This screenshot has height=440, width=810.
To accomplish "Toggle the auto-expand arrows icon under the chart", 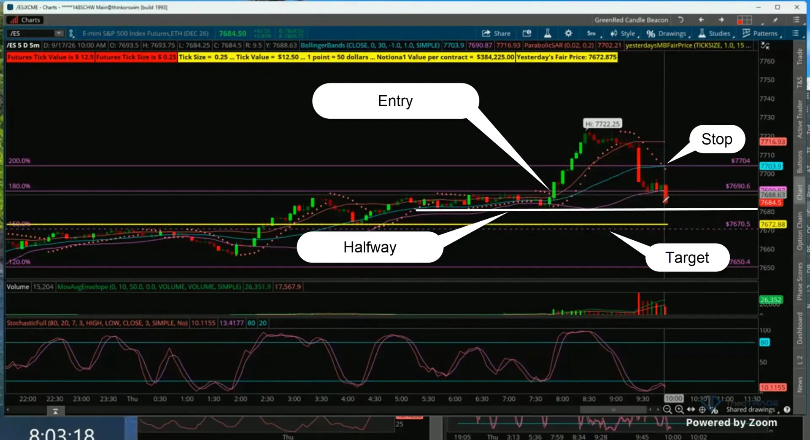I will click(x=691, y=409).
